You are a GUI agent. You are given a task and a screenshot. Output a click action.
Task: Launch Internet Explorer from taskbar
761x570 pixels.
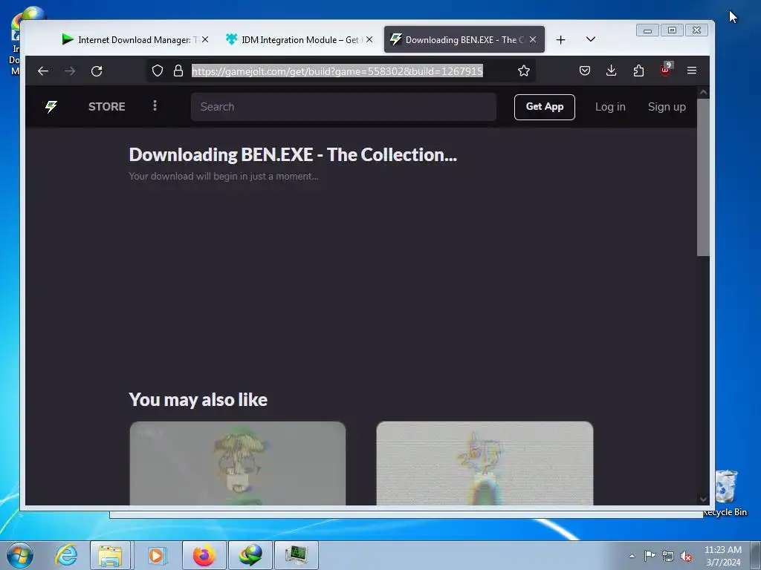click(66, 555)
